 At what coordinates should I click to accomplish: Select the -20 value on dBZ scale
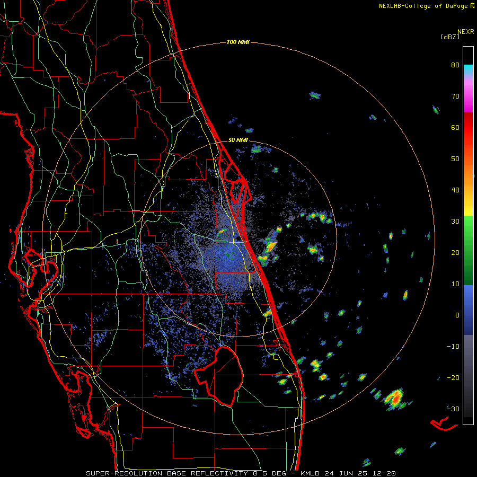[453, 378]
